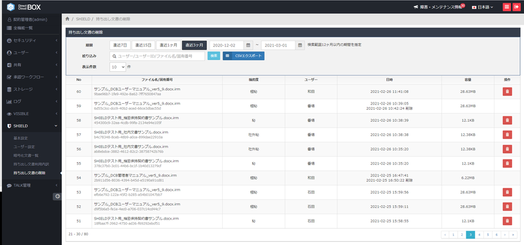Image resolution: width=524 pixels, height=245 pixels.
Task: Go to previous page arrow
Action: 445,235
